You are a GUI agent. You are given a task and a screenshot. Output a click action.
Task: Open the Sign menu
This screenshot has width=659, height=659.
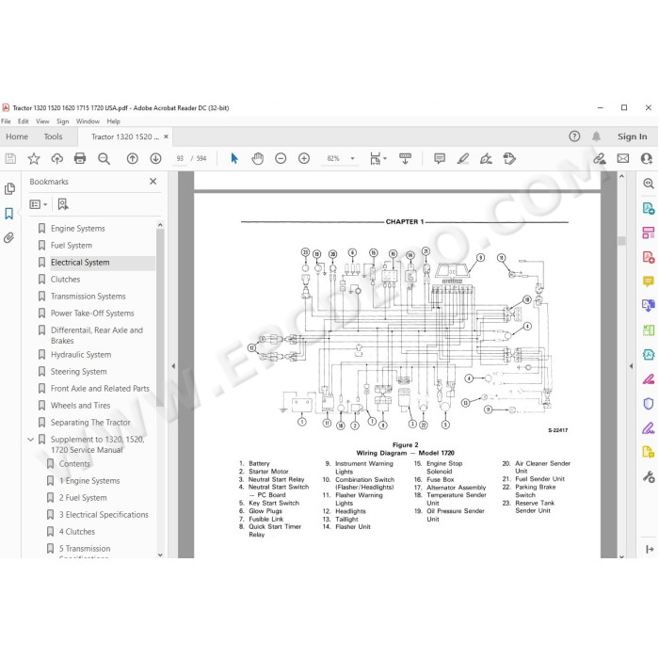pos(63,121)
